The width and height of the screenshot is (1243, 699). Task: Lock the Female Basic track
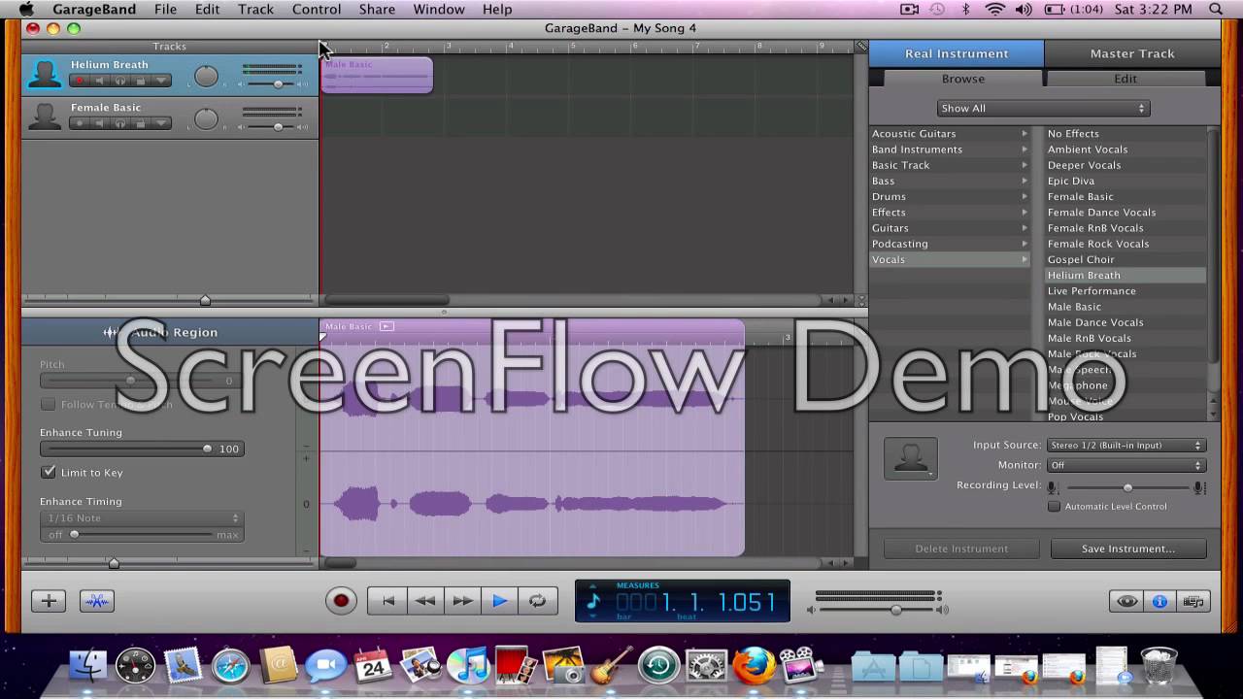pyautogui.click(x=141, y=123)
